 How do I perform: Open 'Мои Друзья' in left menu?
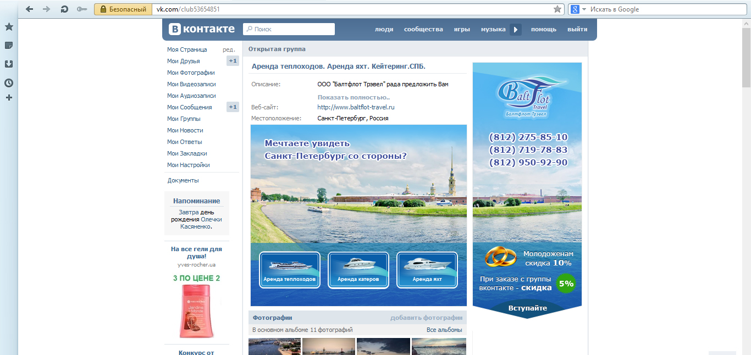[x=184, y=61]
